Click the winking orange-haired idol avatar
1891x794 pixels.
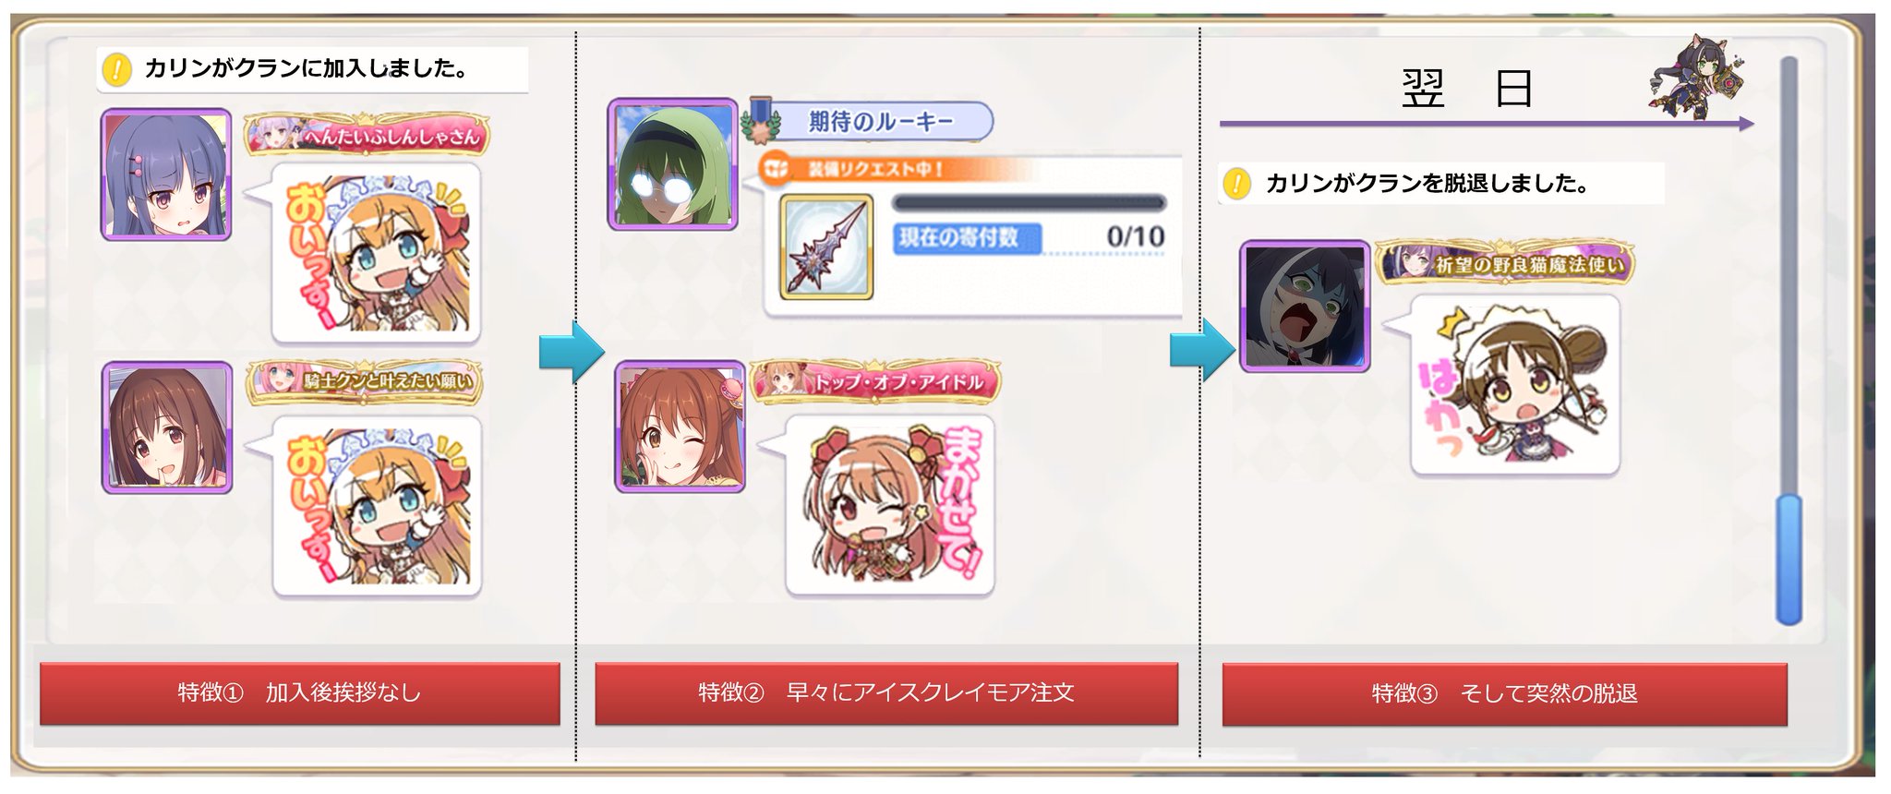[681, 426]
